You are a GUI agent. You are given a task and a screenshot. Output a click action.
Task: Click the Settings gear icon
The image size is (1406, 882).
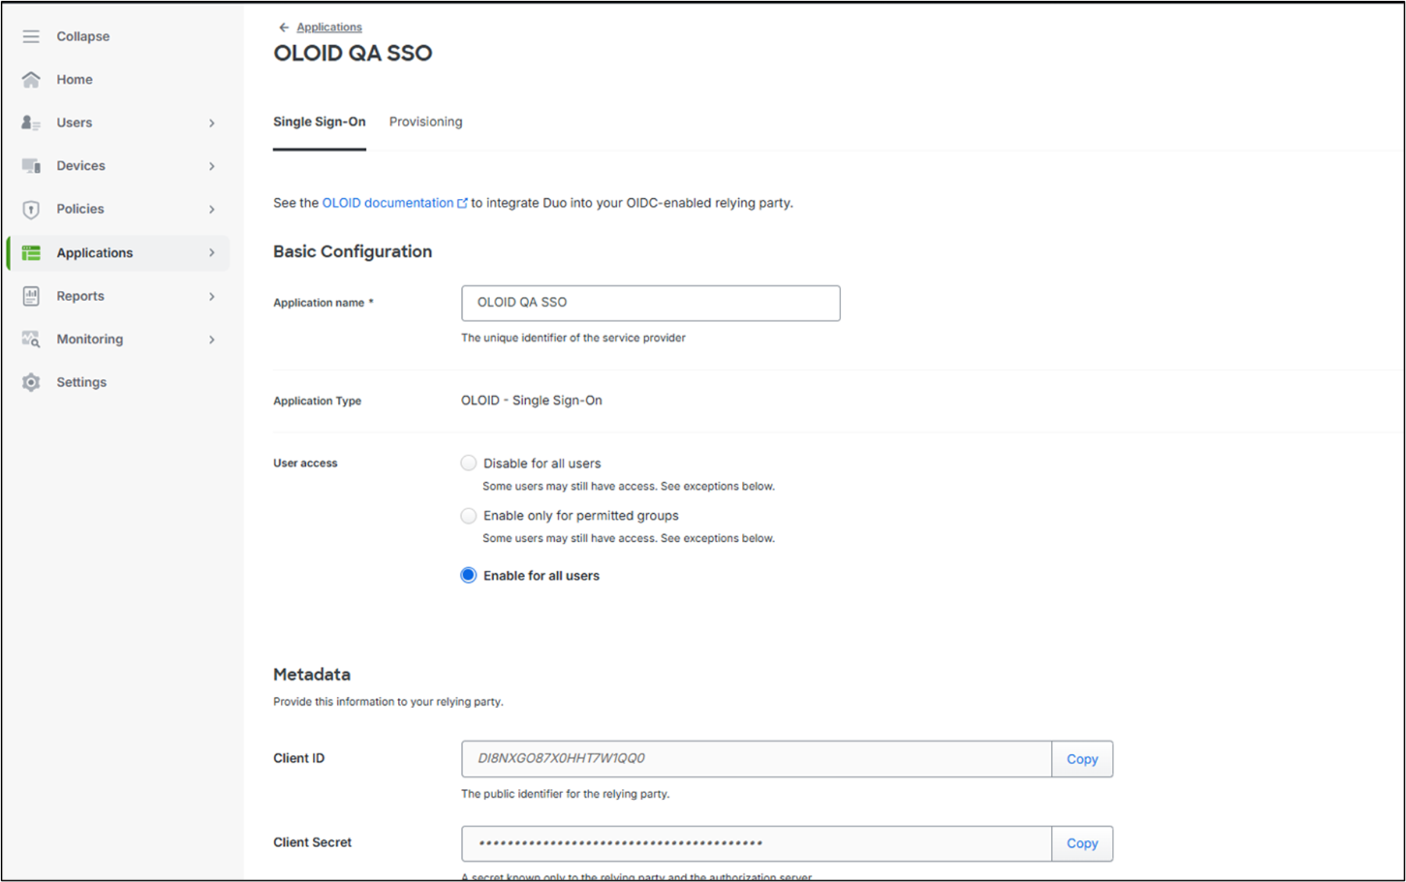[31, 382]
